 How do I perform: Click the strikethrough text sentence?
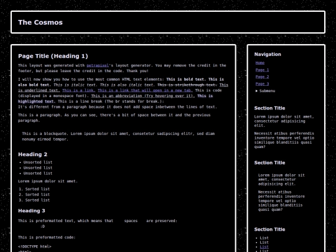point(187,85)
